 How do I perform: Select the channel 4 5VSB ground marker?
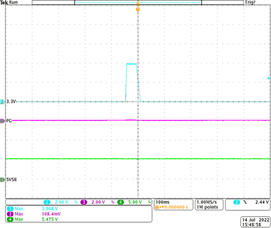click(x=2, y=180)
